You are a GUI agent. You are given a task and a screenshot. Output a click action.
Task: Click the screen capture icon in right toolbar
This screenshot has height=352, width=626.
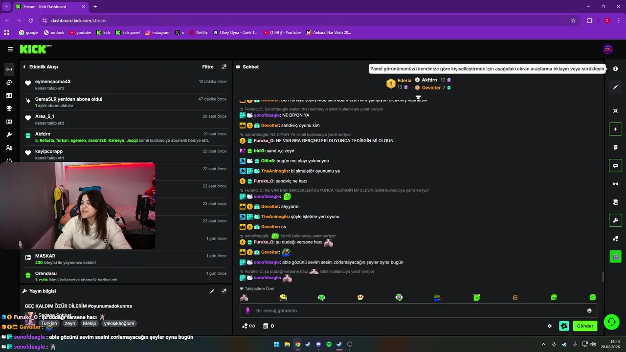[x=616, y=111]
